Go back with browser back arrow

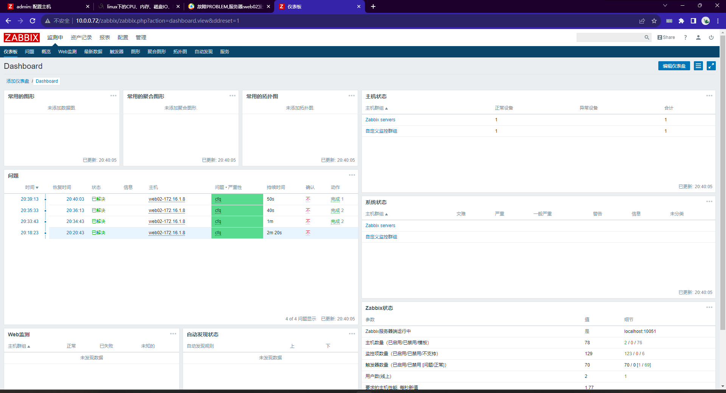pos(8,21)
